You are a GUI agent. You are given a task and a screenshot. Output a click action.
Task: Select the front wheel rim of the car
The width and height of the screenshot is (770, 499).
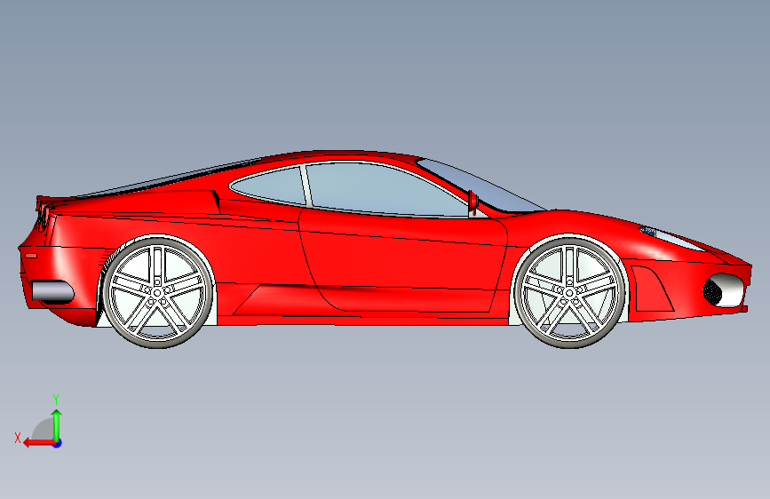570,293
